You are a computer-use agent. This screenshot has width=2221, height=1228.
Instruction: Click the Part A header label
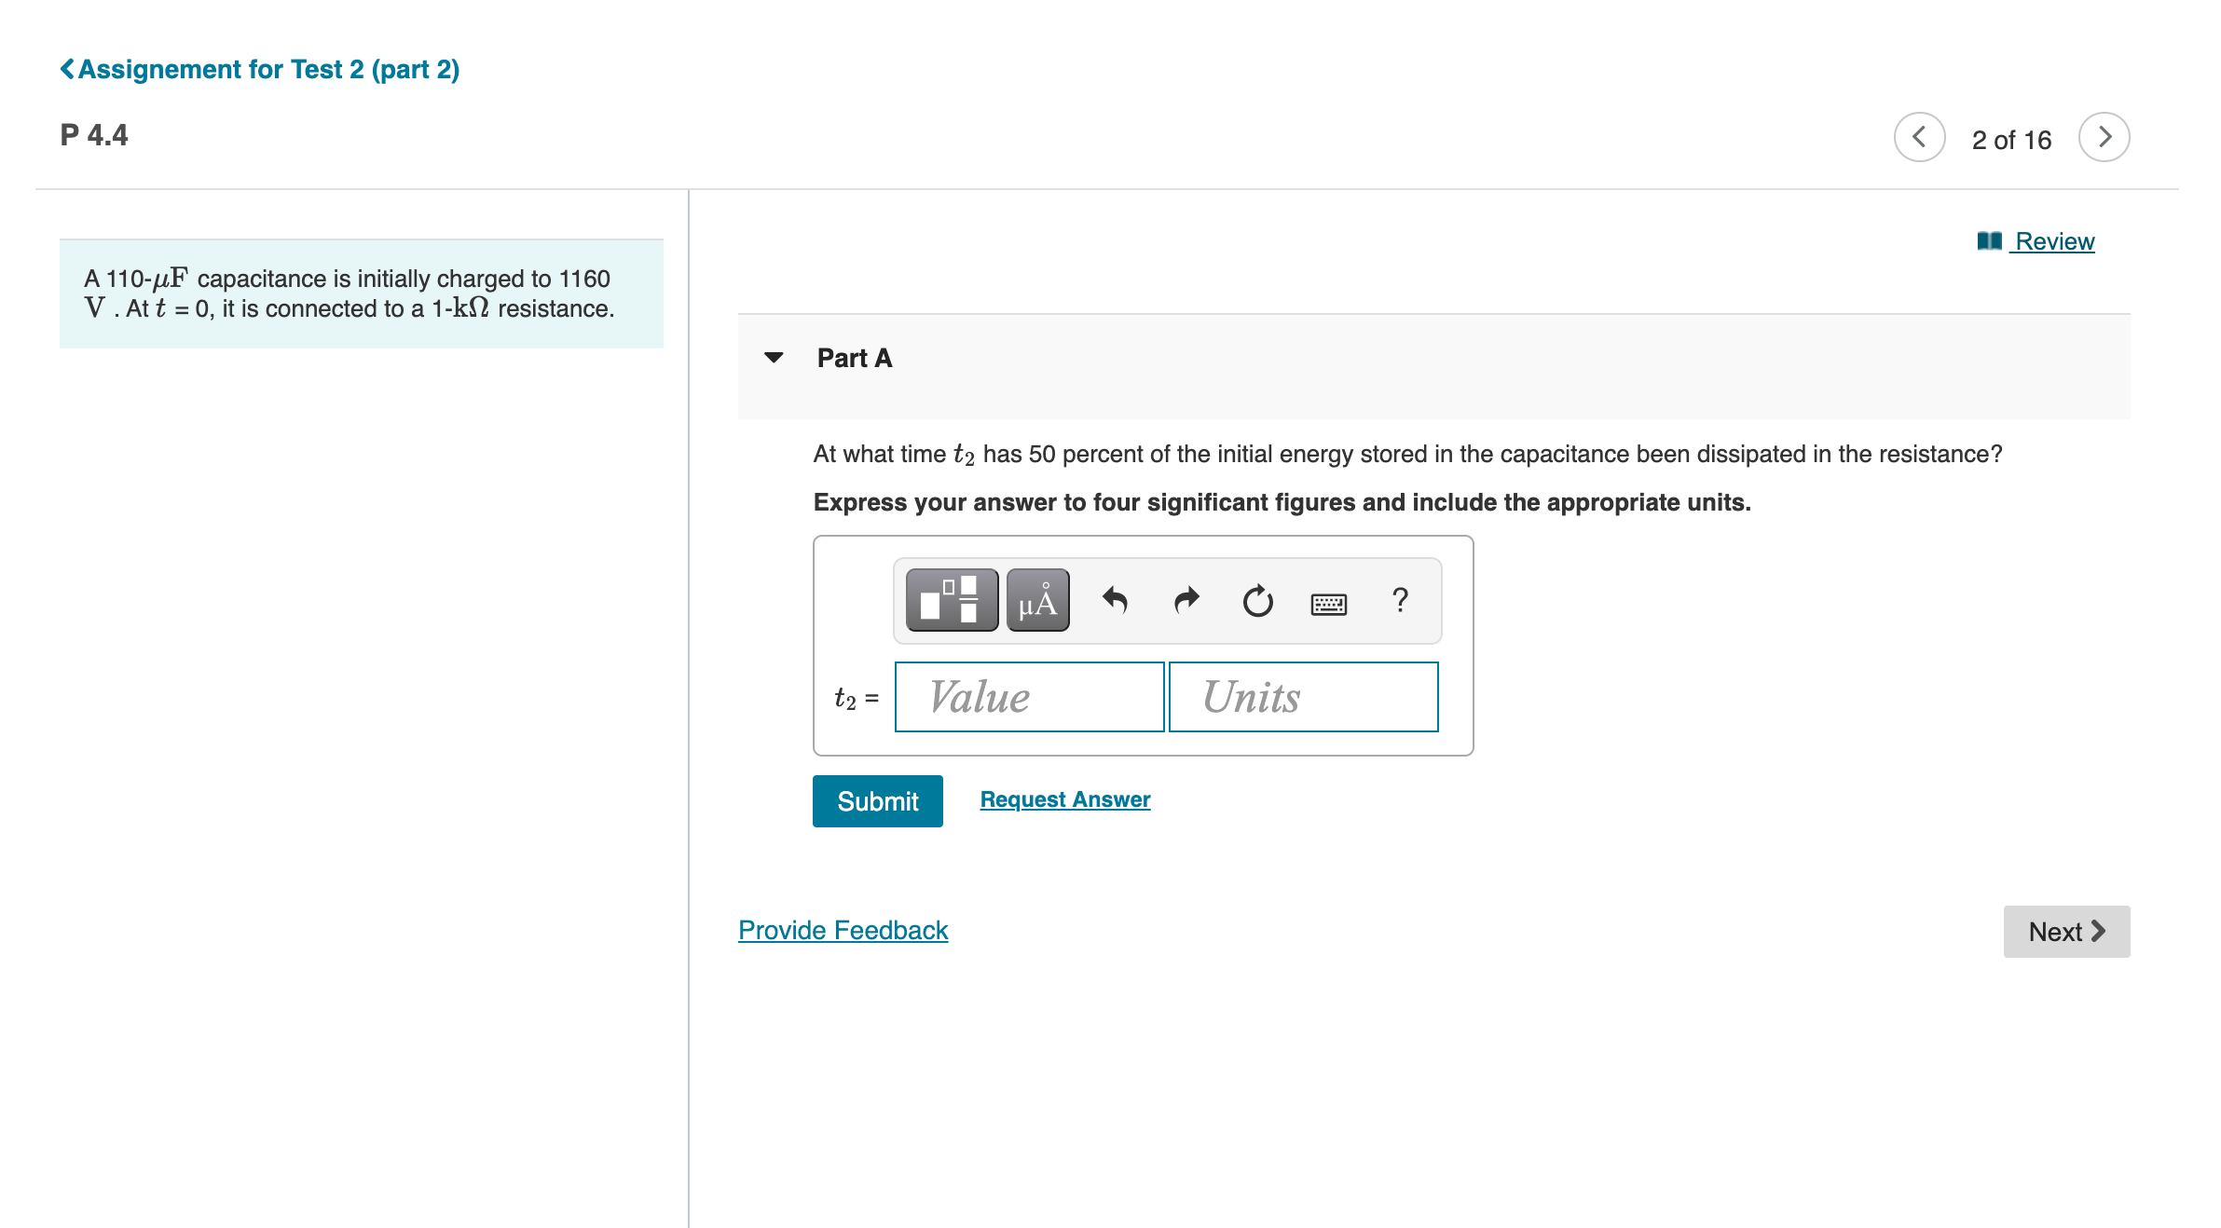pyautogui.click(x=854, y=358)
